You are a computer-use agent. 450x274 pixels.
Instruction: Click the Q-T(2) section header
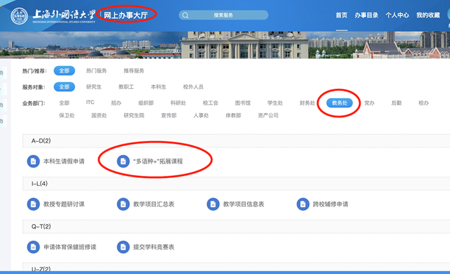tap(236, 227)
